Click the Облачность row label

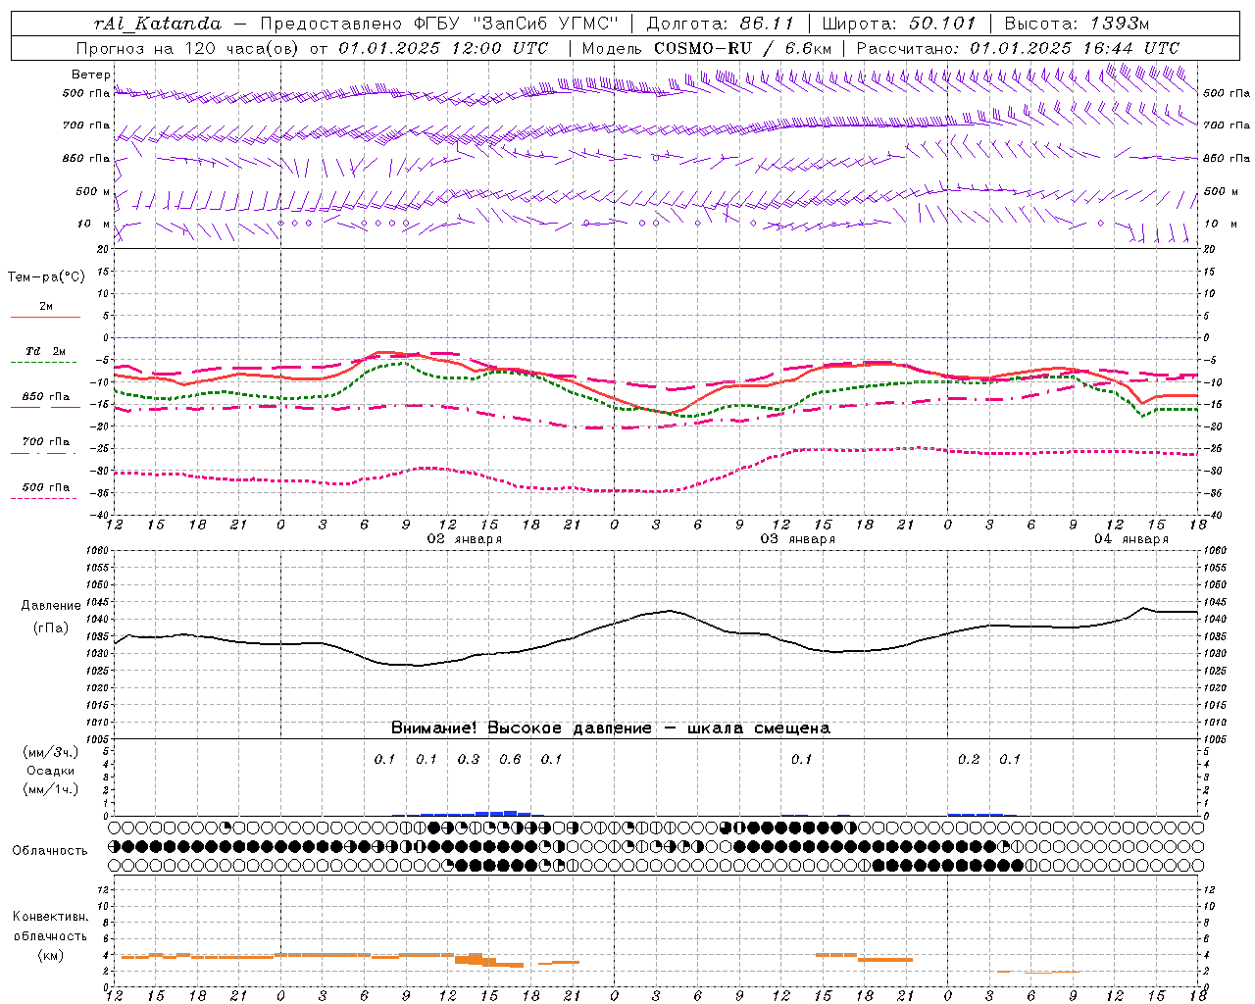point(50,851)
